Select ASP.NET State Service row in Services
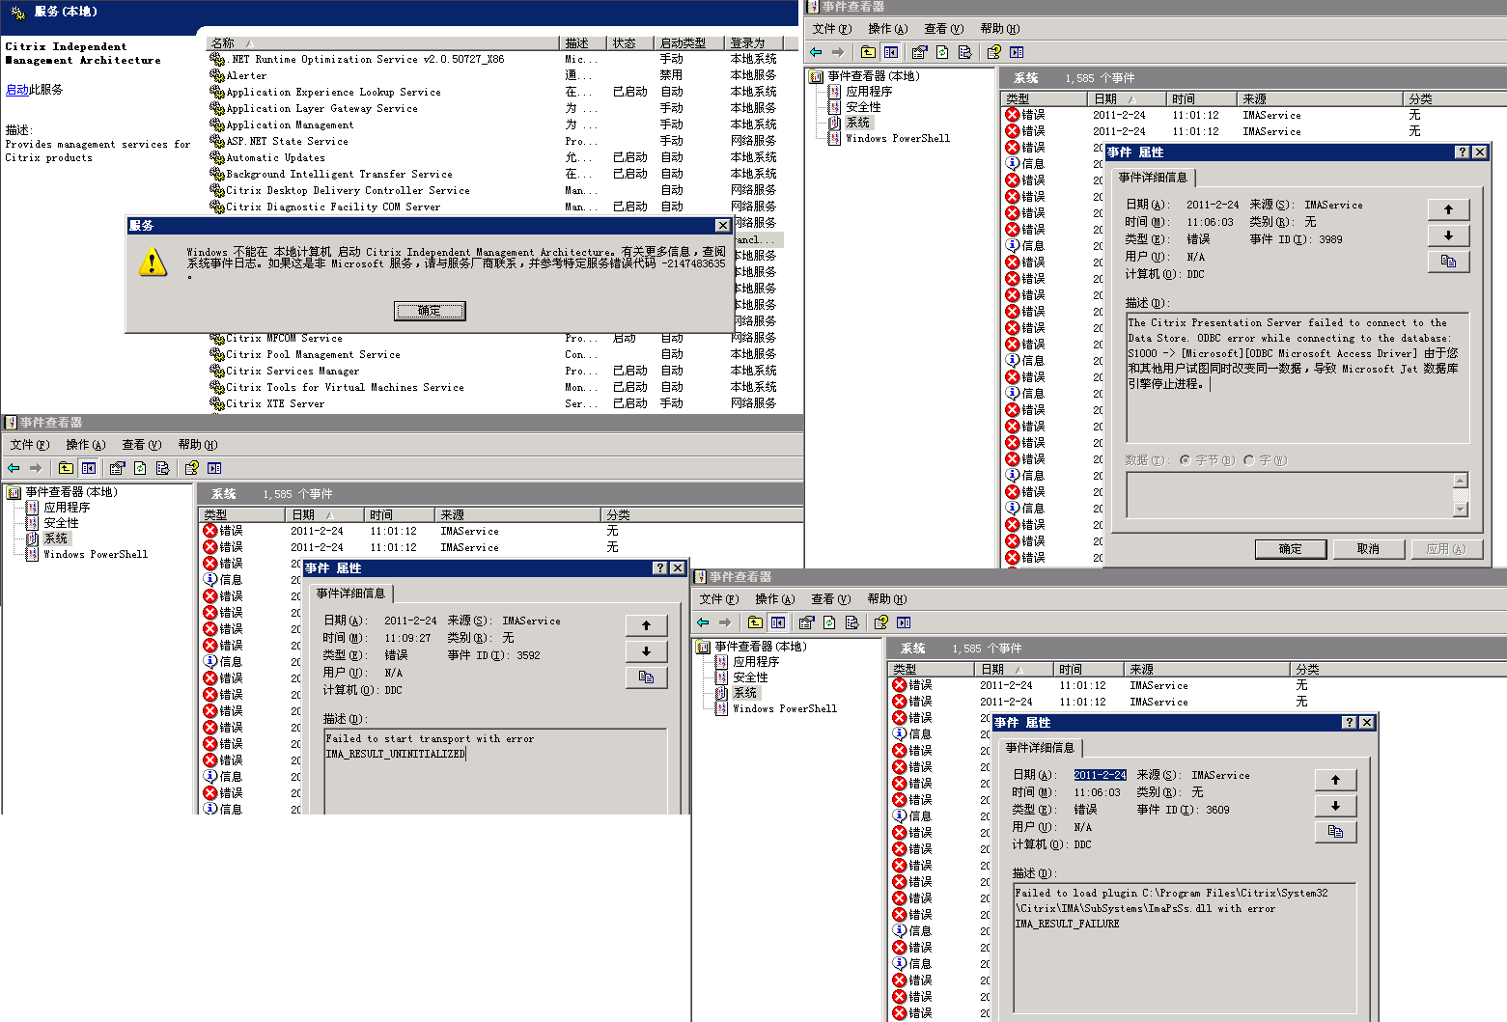This screenshot has height=1022, width=1507. [493, 141]
